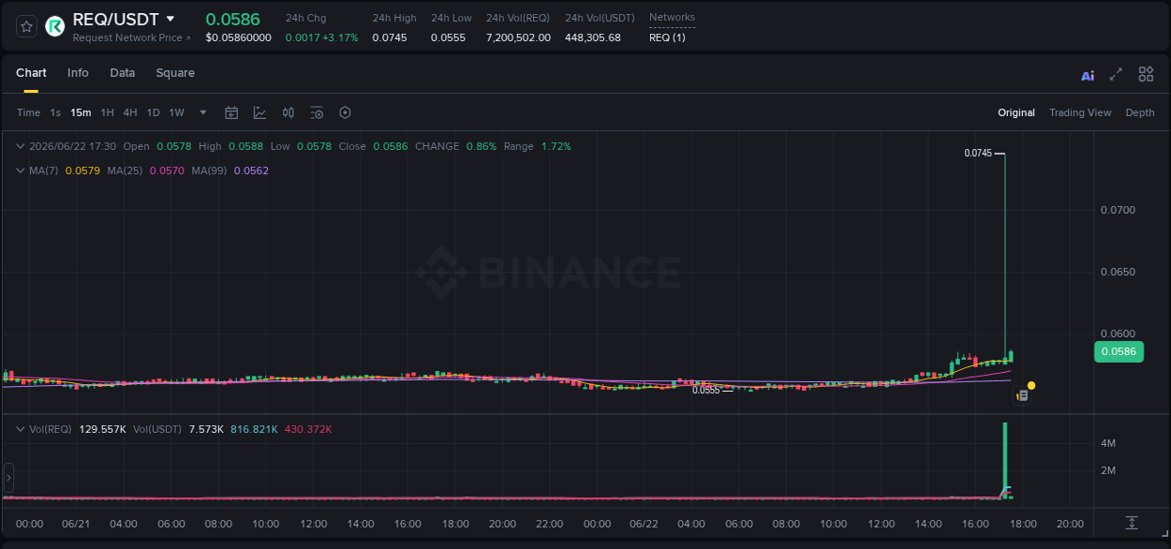This screenshot has height=549, width=1171.
Task: Click the MA(25) value 0.0570
Action: (x=167, y=171)
